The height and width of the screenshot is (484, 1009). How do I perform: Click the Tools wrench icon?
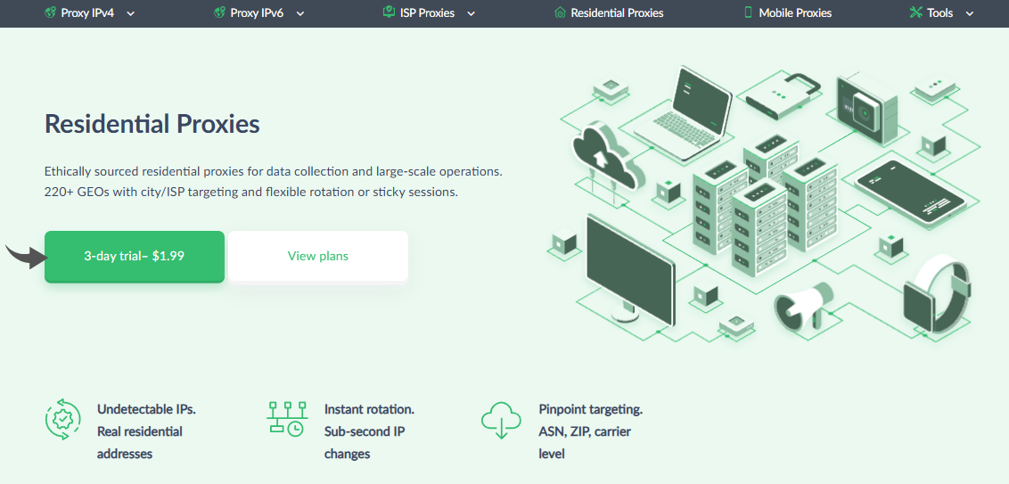[915, 12]
